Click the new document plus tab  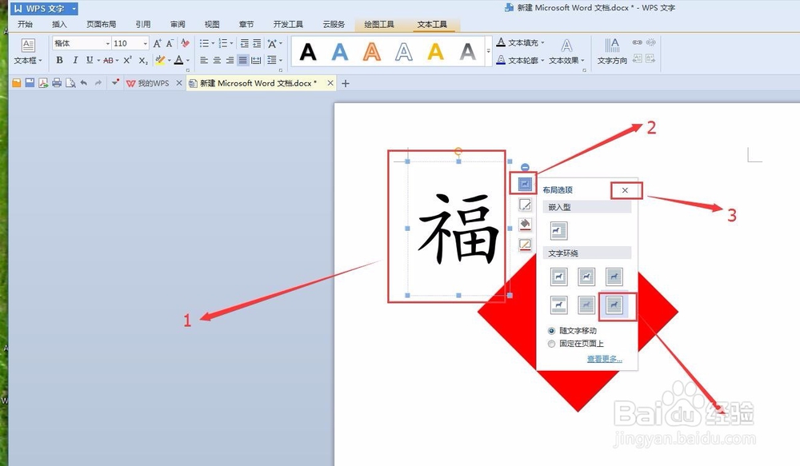(344, 82)
